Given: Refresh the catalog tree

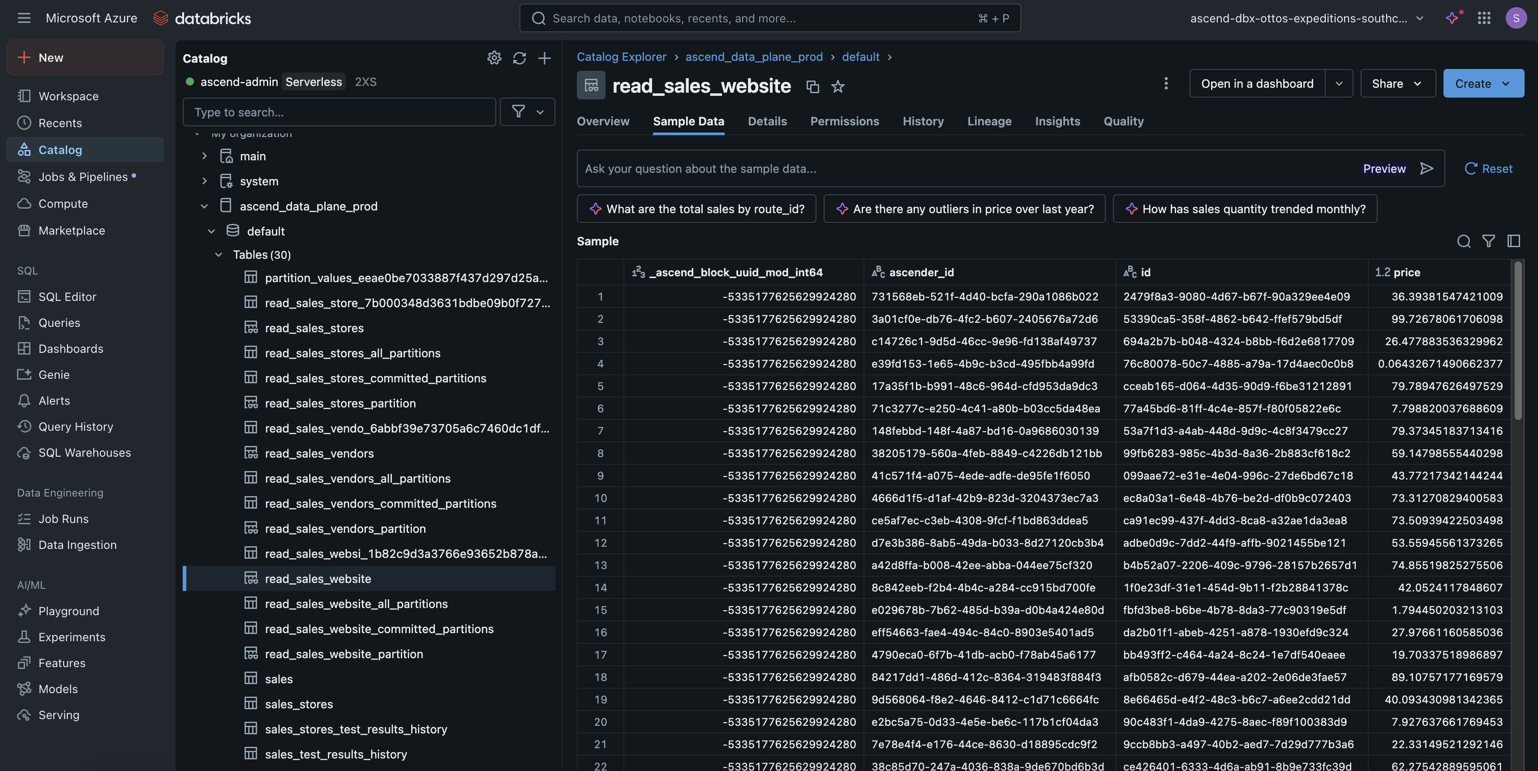Looking at the screenshot, I should [x=519, y=58].
